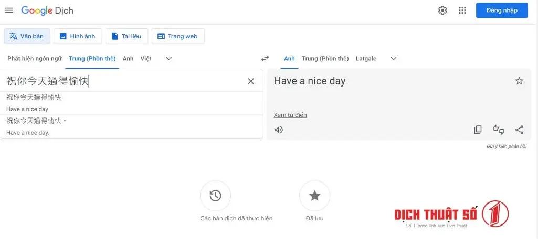538x246 pixels.
Task: Open Gửi ý kiến phản hồi feedback link
Action: 507,146
